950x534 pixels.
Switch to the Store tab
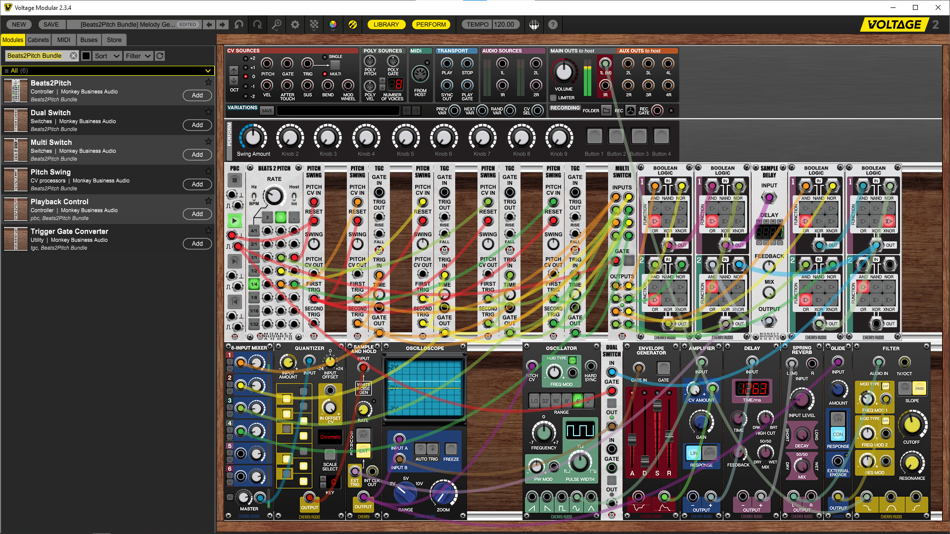114,40
